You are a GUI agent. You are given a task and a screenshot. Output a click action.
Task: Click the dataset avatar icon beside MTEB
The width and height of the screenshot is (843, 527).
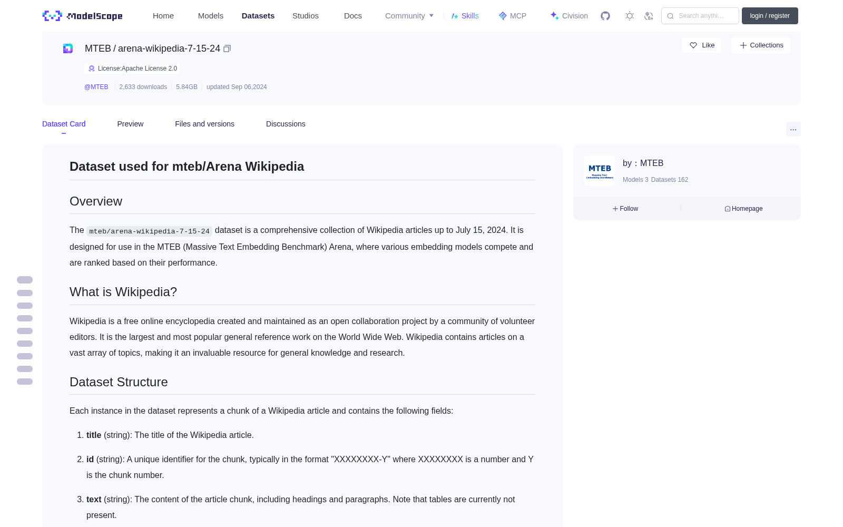(x=68, y=48)
